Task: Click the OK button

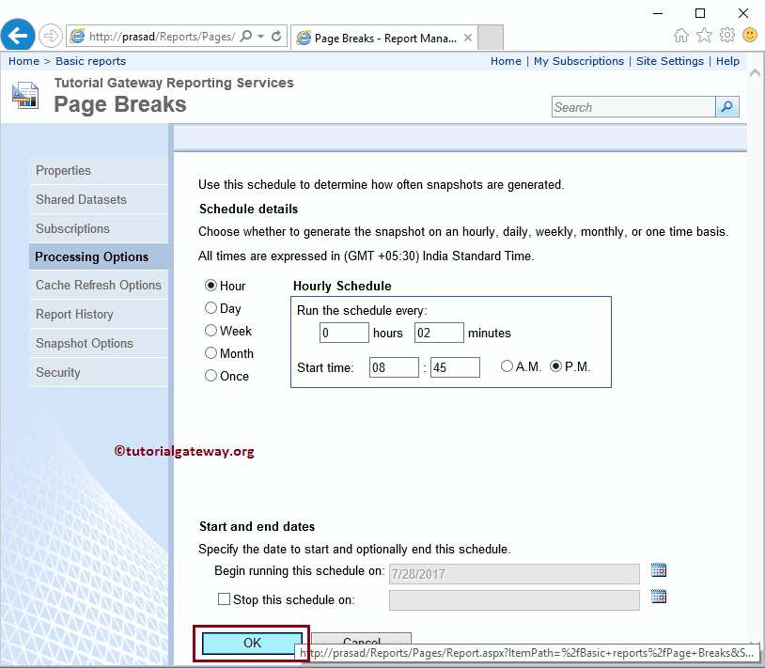Action: click(252, 644)
